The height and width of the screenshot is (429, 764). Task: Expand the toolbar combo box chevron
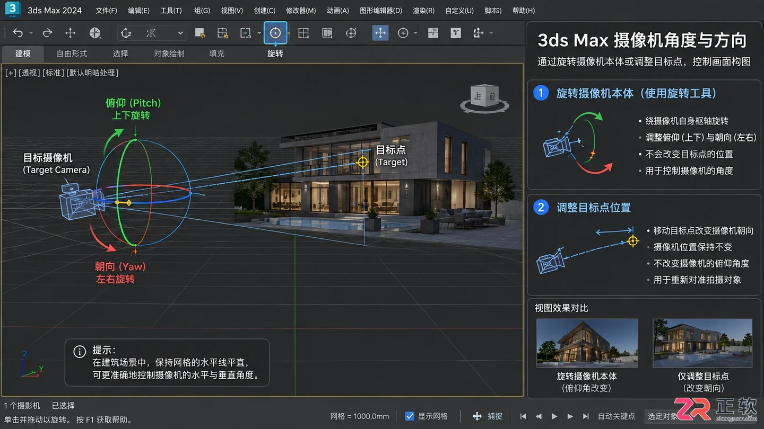(x=180, y=33)
